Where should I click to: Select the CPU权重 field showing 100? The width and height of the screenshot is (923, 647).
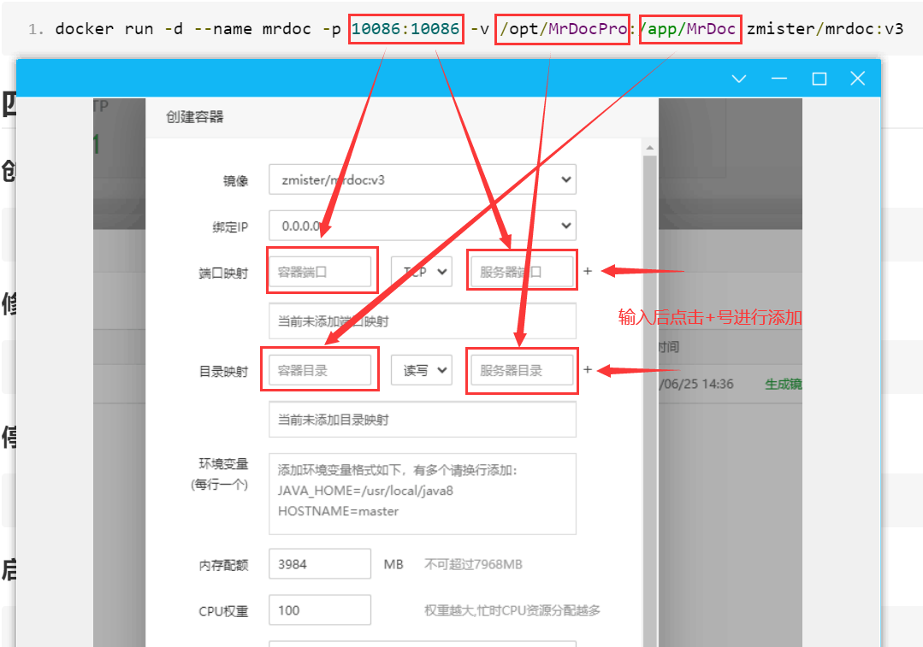pyautogui.click(x=319, y=610)
